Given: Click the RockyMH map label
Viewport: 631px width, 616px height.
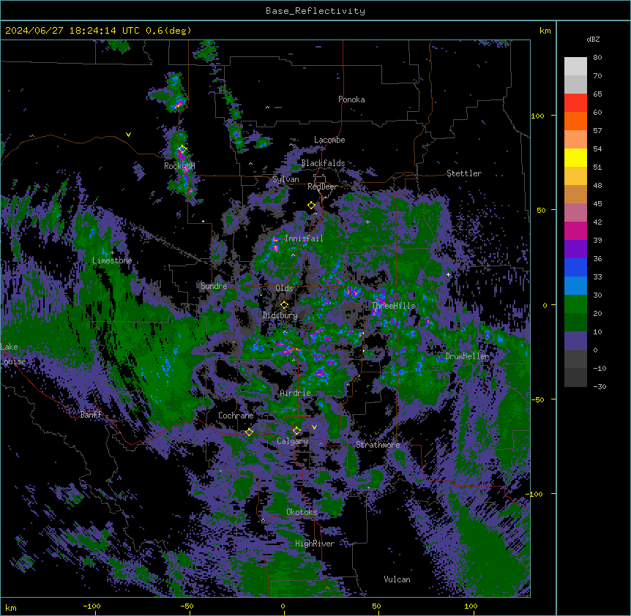Looking at the screenshot, I should pos(179,166).
